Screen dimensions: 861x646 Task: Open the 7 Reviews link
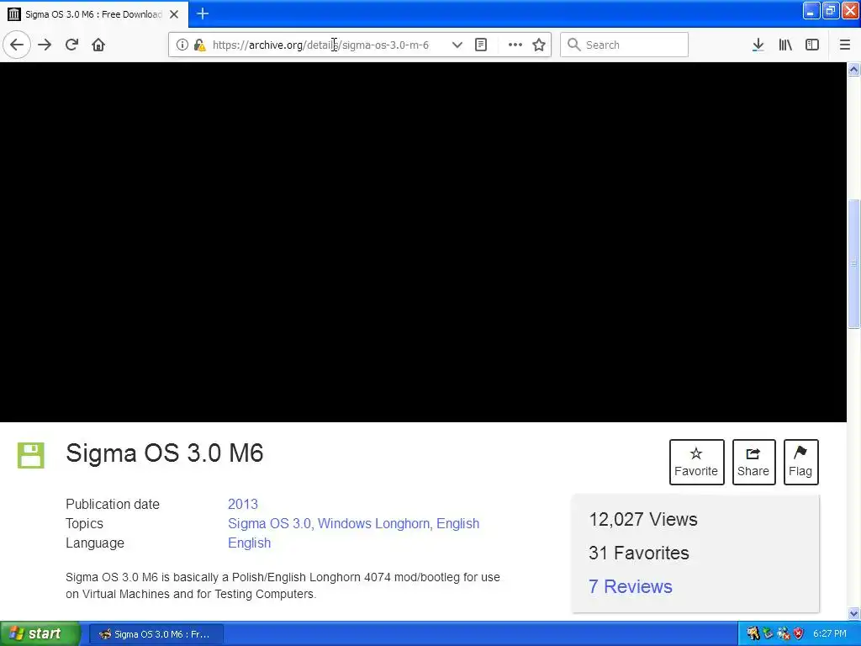click(x=631, y=586)
